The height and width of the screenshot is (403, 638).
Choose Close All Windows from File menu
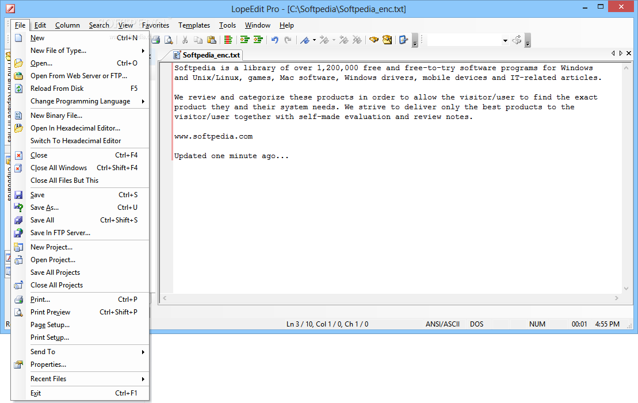click(x=80, y=168)
